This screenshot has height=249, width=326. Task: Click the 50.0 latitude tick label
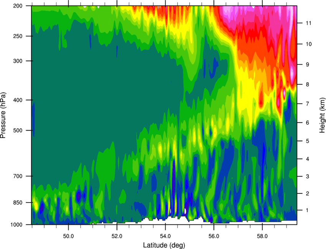pyautogui.click(x=68, y=236)
